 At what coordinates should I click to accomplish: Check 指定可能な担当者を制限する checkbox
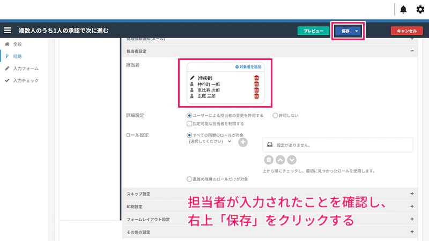point(189,124)
